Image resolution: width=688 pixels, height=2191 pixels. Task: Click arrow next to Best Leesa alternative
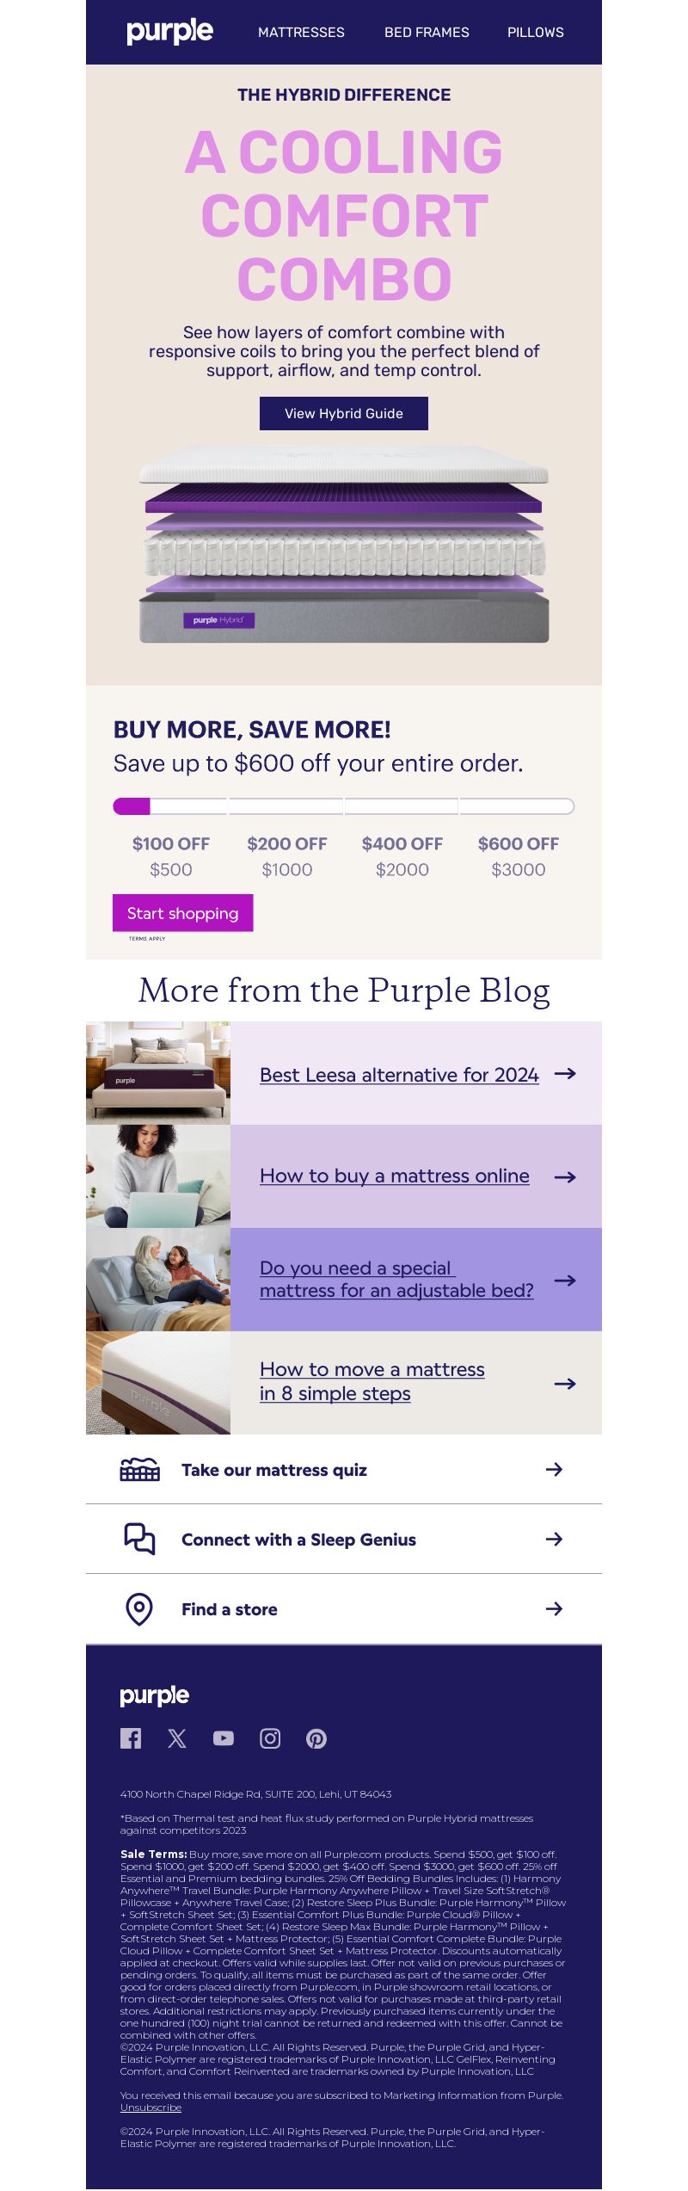[x=565, y=1073]
